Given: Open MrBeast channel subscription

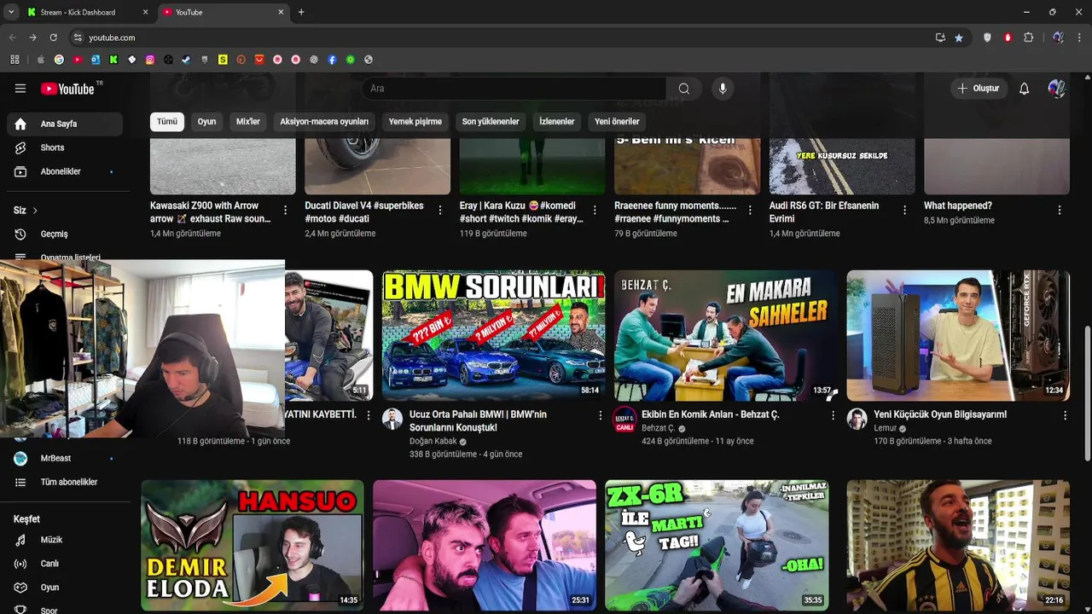Looking at the screenshot, I should pos(65,458).
